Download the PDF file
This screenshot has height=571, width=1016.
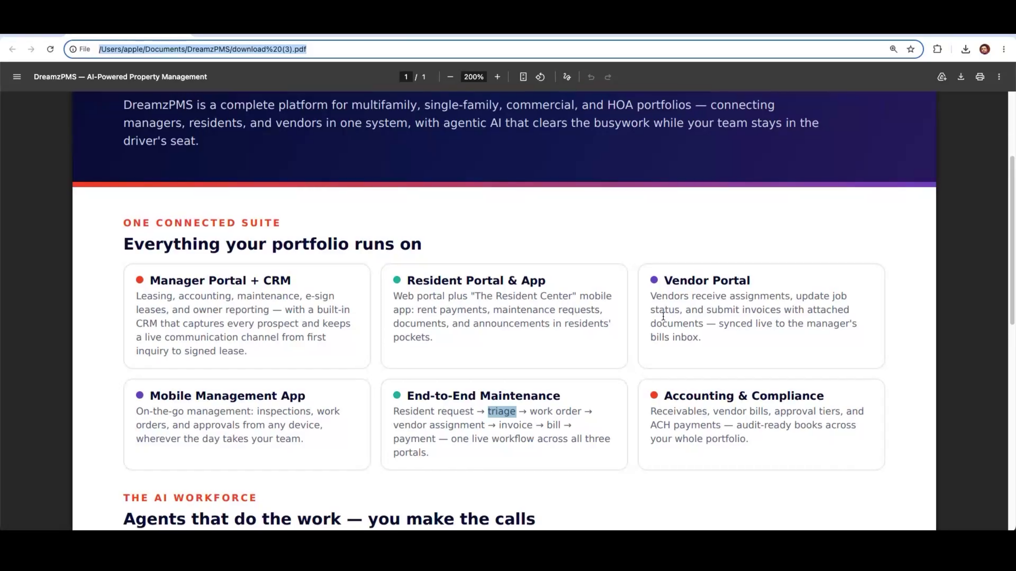point(961,77)
